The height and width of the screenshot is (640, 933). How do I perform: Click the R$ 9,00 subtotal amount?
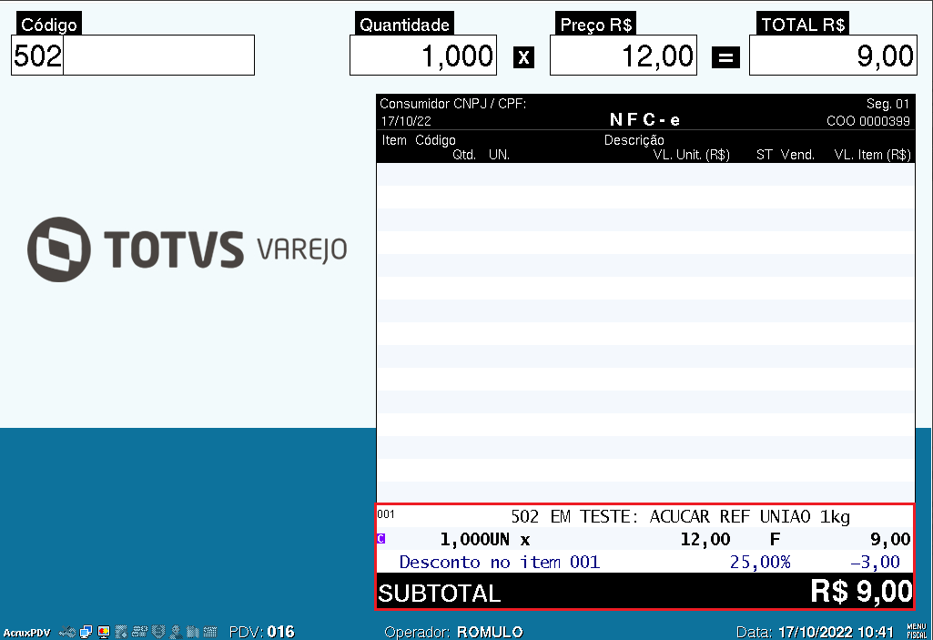click(861, 592)
